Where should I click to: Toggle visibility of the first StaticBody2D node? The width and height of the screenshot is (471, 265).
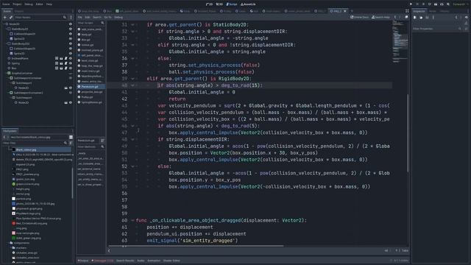click(71, 29)
